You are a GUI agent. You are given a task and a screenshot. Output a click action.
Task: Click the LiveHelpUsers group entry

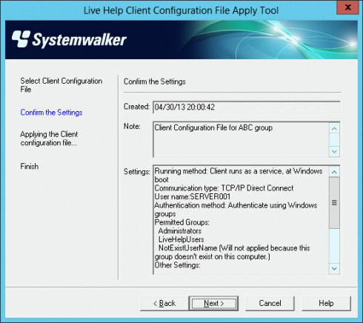[x=181, y=239]
